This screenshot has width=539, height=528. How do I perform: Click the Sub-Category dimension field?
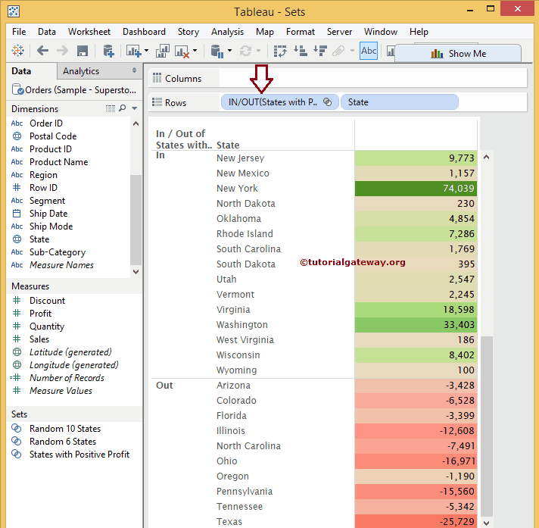(x=57, y=252)
